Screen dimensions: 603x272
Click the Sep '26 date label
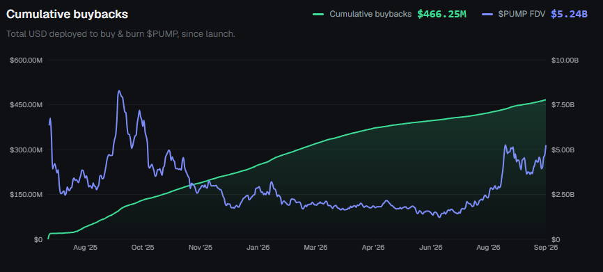[545, 248]
